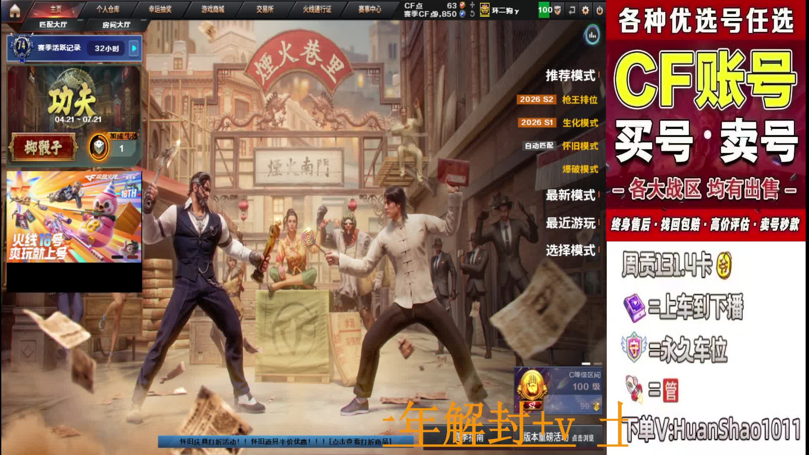Click the blue 赛季CF点 coin icon

pyautogui.click(x=463, y=14)
